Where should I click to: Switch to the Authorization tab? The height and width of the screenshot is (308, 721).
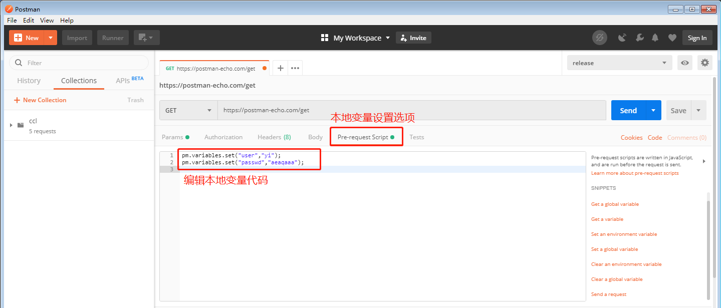point(223,137)
